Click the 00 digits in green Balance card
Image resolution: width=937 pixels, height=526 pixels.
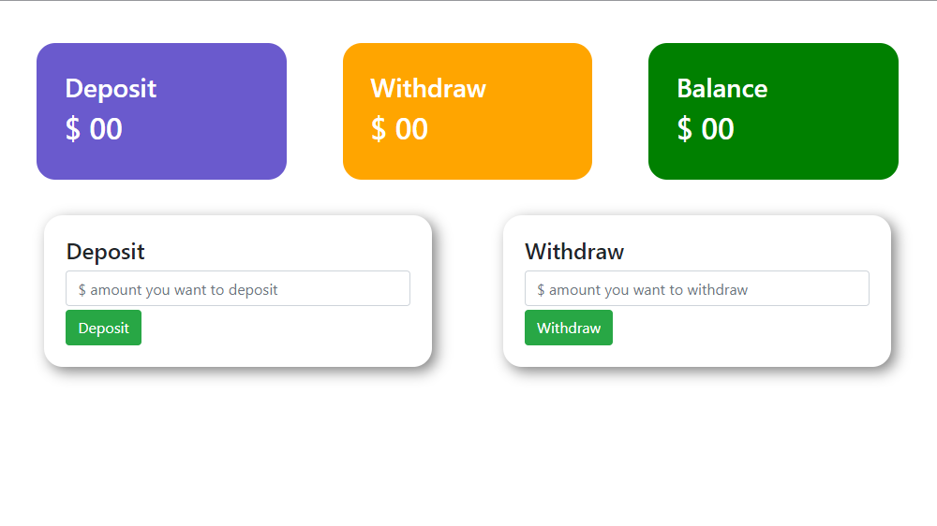coord(718,129)
